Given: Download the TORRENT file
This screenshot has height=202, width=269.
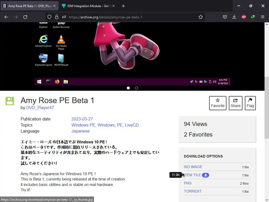Looking at the screenshot, I should pyautogui.click(x=193, y=191).
